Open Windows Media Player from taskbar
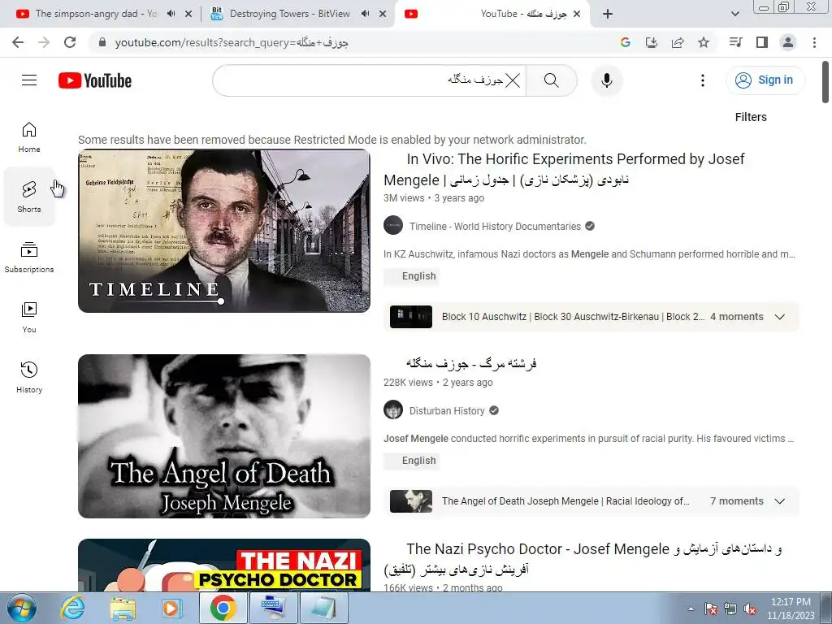832x624 pixels. (172, 608)
